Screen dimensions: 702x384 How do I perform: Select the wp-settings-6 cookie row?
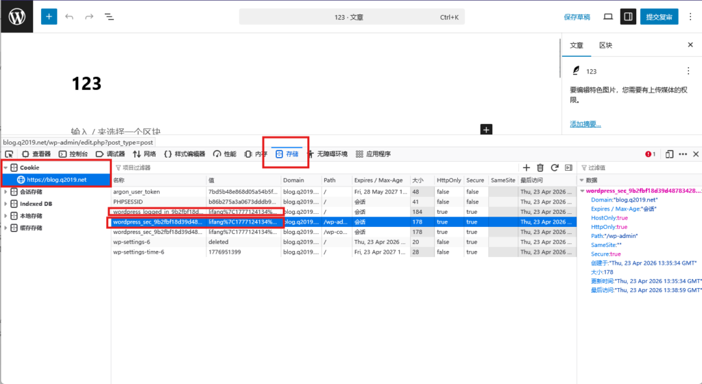click(344, 241)
